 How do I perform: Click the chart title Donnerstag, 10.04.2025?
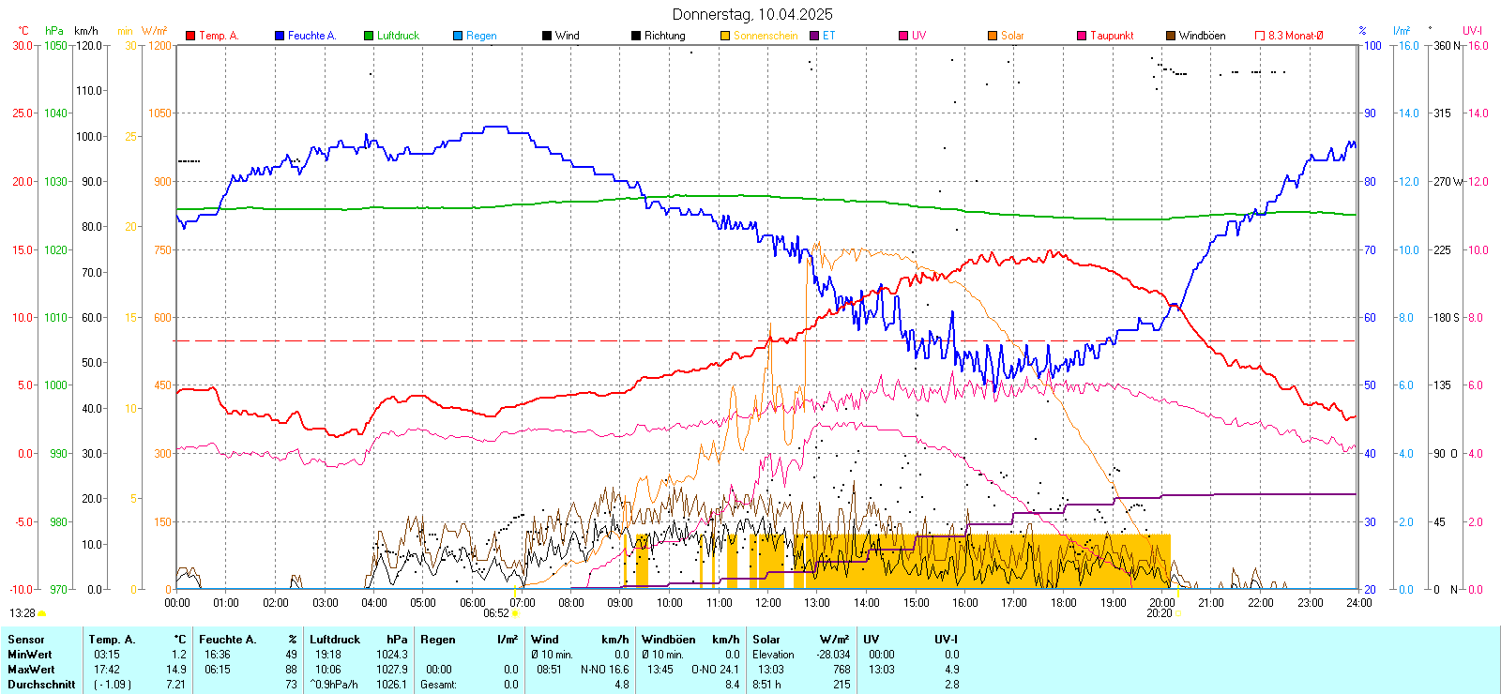click(x=752, y=14)
